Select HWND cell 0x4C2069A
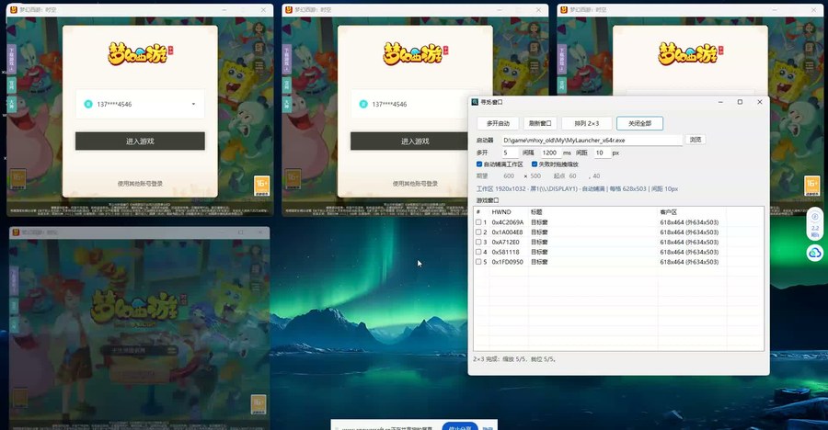The image size is (828, 430). (x=508, y=222)
